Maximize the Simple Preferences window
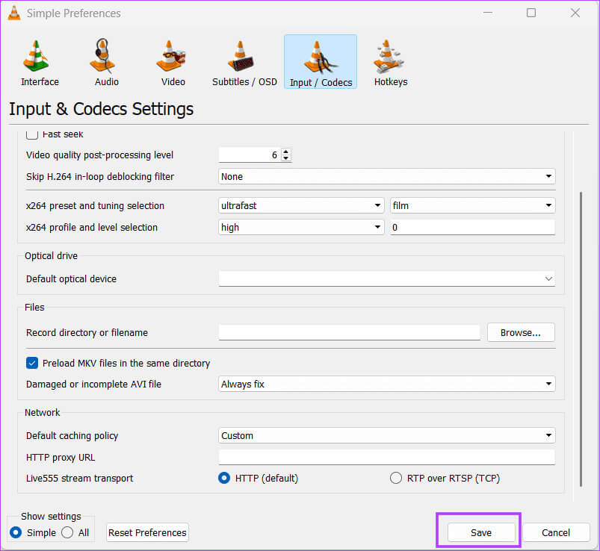The height and width of the screenshot is (551, 600). coord(531,13)
